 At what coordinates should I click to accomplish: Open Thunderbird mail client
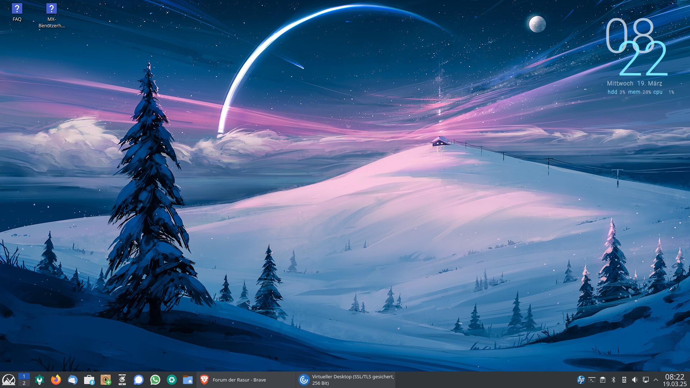point(72,380)
